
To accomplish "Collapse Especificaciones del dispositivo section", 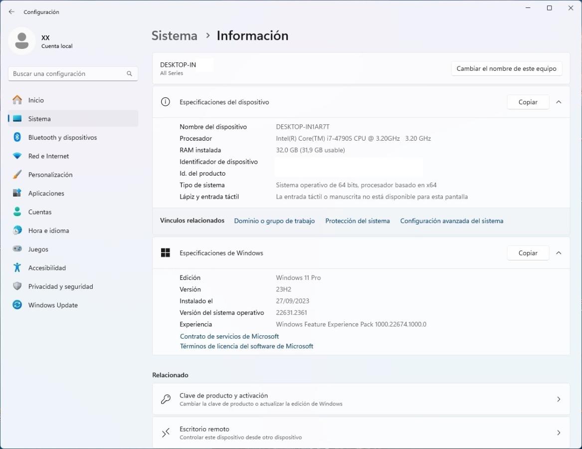I will (x=559, y=102).
